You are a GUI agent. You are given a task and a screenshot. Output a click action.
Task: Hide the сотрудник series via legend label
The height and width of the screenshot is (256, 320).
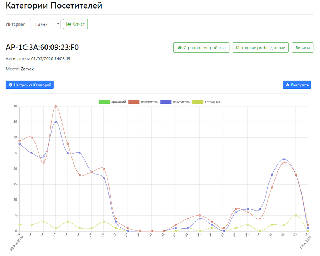click(212, 102)
